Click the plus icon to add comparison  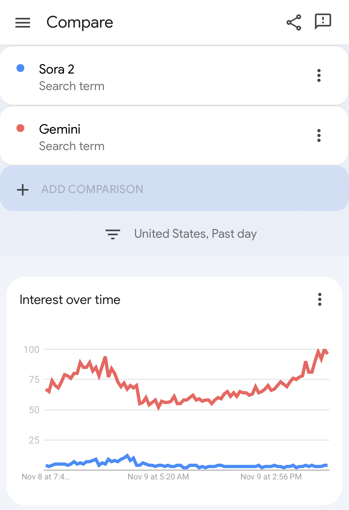coord(23,190)
